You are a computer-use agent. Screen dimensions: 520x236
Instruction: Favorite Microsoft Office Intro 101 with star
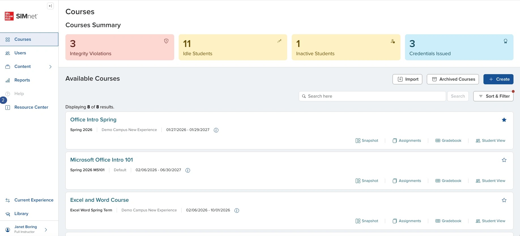[504, 160]
